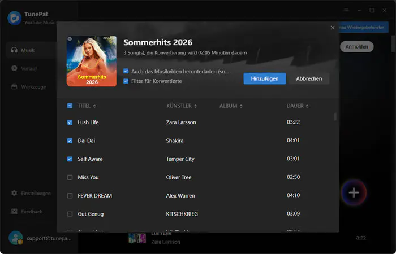This screenshot has width=396, height=254.
Task: Click artist name Temper City
Action: pyautogui.click(x=180, y=159)
